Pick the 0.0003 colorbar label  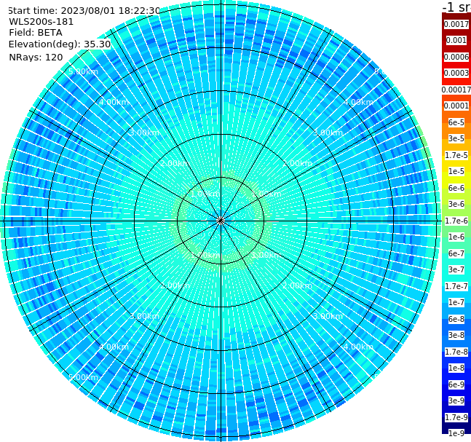pyautogui.click(x=456, y=73)
